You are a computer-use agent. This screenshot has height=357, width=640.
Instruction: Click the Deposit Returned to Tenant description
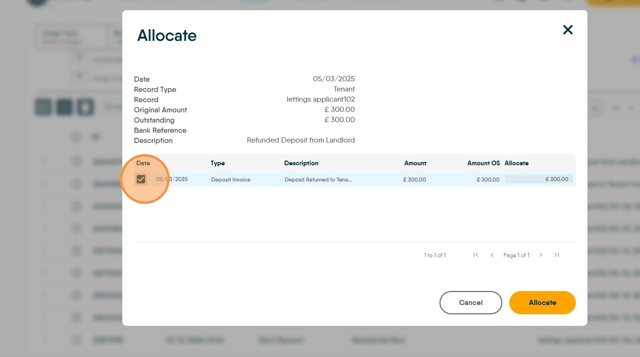pos(318,180)
